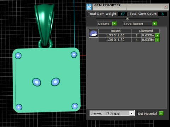The image size is (170, 127).
Task: Click the Diamond column header
Action: (x=146, y=31)
